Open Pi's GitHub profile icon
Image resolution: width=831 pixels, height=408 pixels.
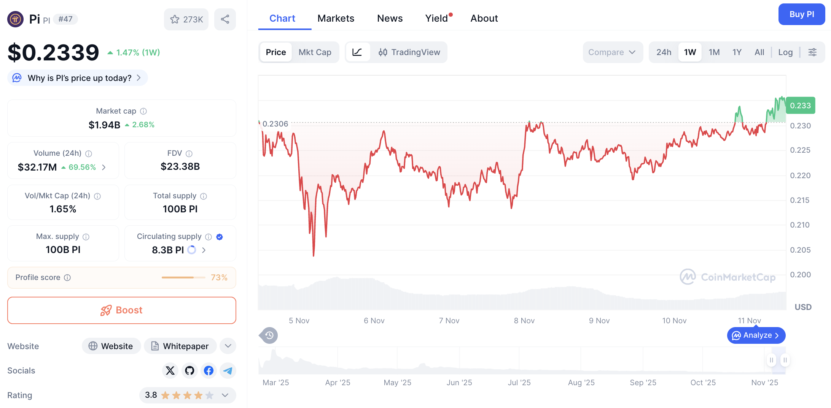point(189,370)
